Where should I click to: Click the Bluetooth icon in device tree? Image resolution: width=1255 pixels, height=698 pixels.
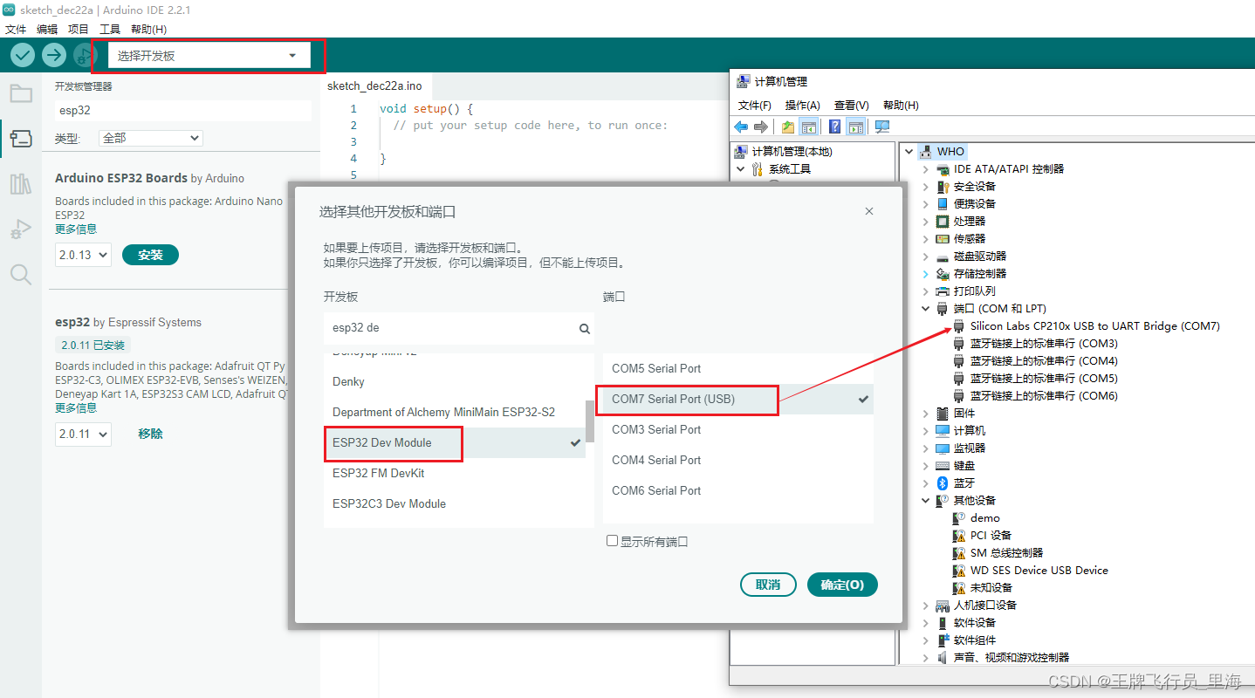(x=943, y=483)
